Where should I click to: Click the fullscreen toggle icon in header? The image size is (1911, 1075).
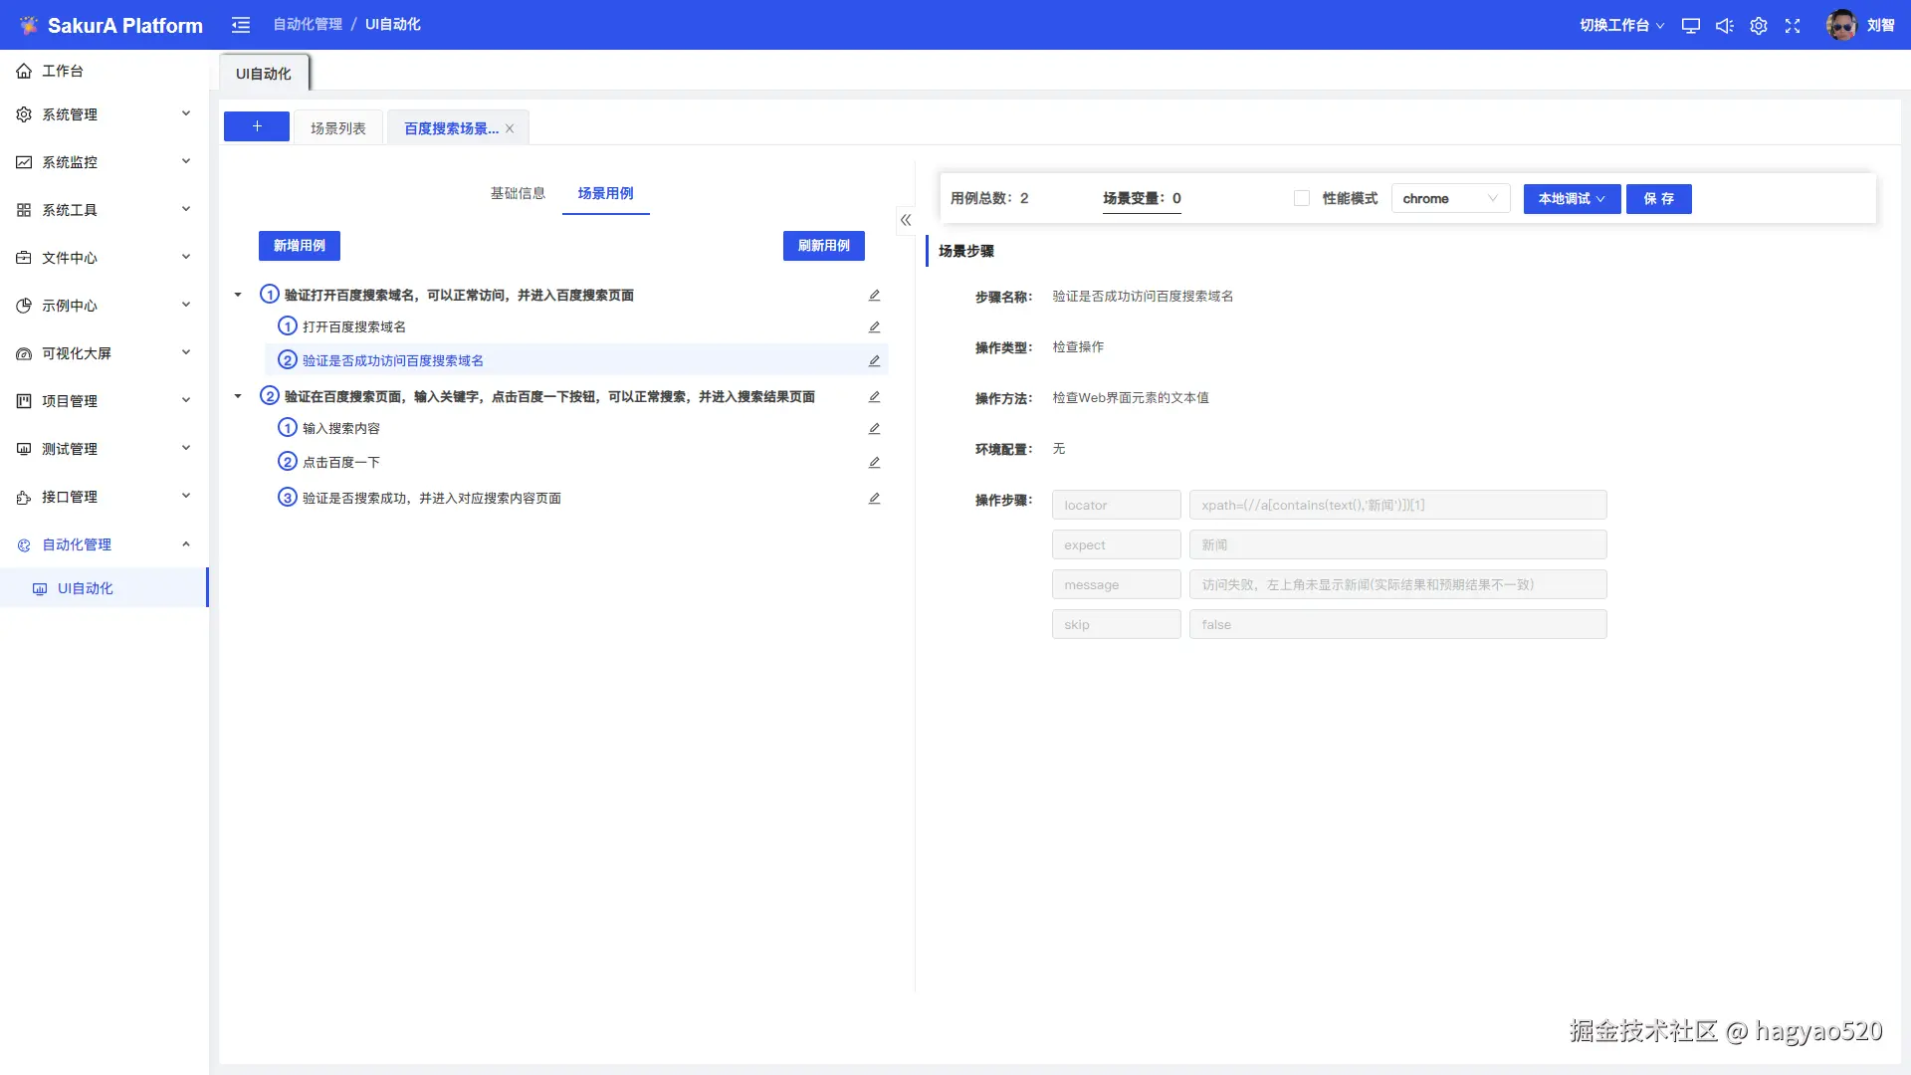tap(1793, 26)
